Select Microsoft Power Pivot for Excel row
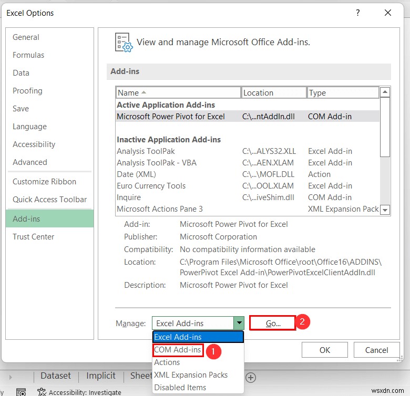 click(x=248, y=117)
